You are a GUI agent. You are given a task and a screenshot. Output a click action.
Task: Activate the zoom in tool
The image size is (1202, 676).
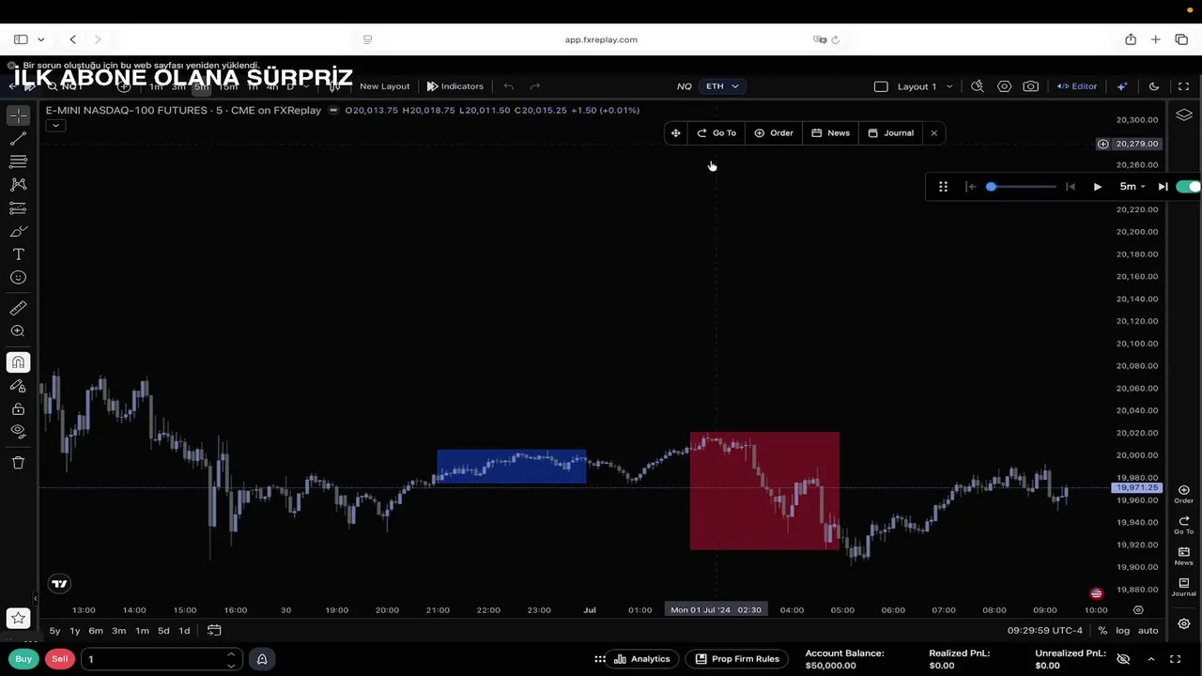(18, 331)
